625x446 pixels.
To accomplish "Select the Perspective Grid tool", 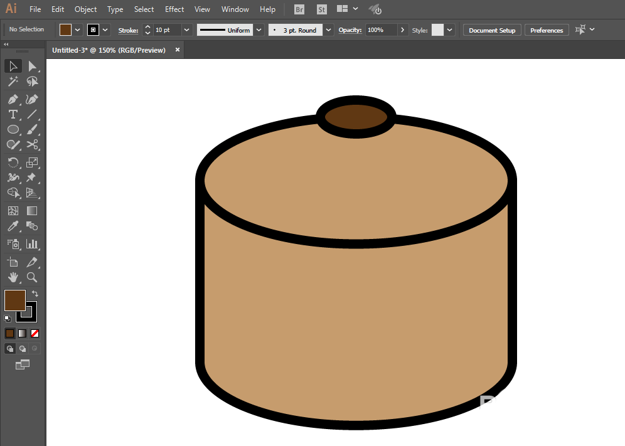I will 32,193.
